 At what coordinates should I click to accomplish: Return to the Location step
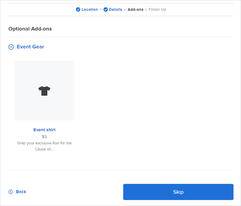pyautogui.click(x=90, y=10)
